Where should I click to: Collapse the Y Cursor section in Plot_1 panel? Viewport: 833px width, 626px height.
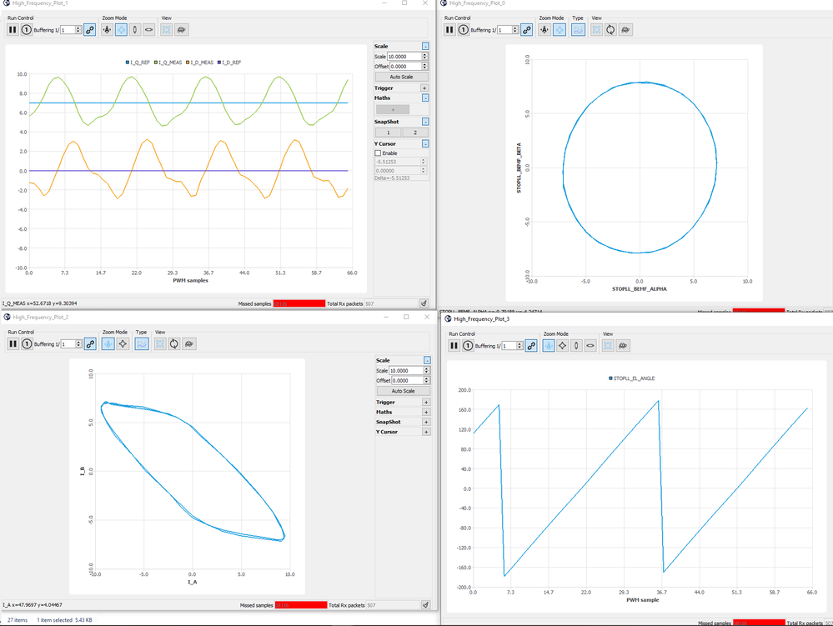(425, 144)
